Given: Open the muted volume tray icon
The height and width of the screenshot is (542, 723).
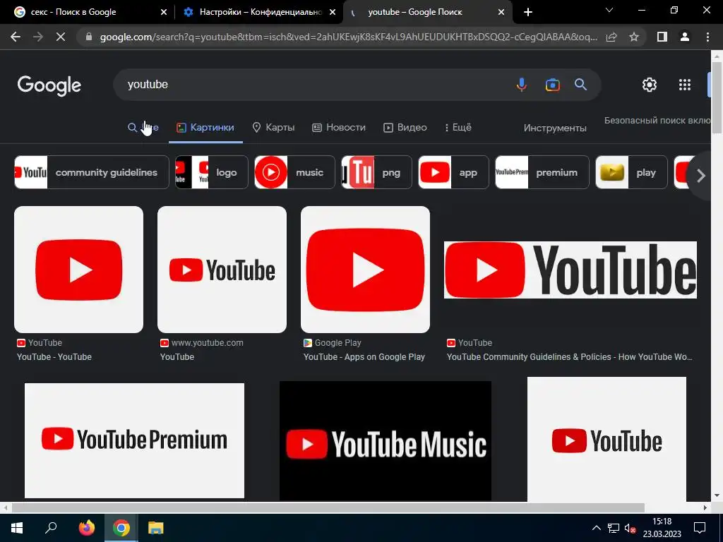Looking at the screenshot, I should tap(631, 528).
